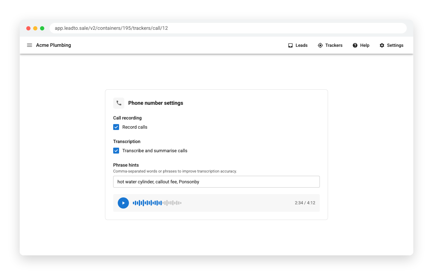The width and height of the screenshot is (433, 275).
Task: Click into the Phrase hints text field
Action: tap(216, 182)
